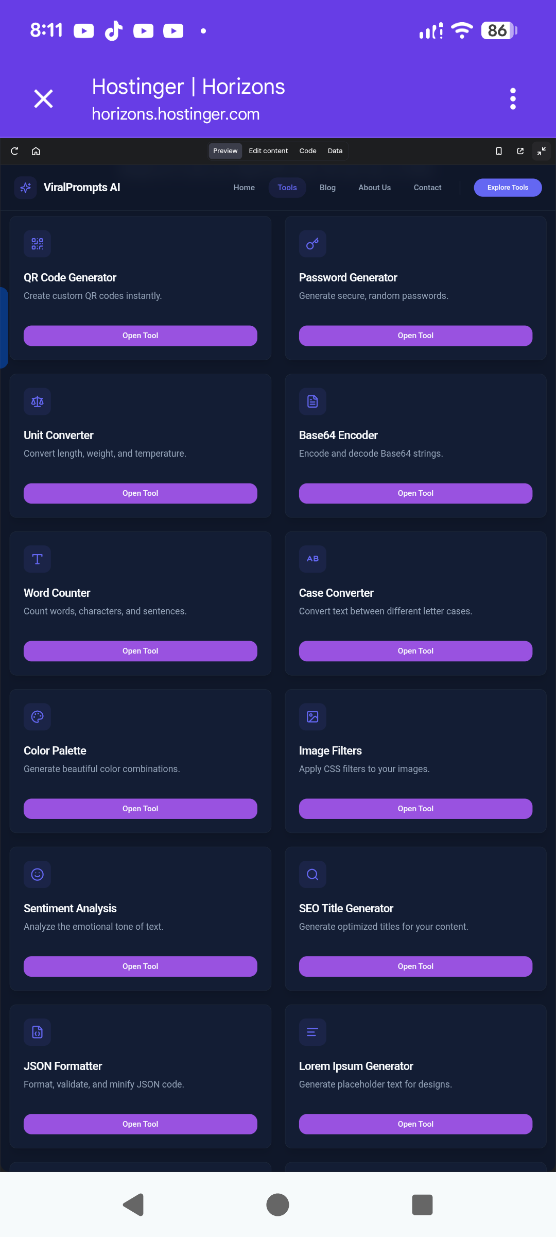Navigate to the Blog menu item
The image size is (556, 1237).
click(327, 188)
